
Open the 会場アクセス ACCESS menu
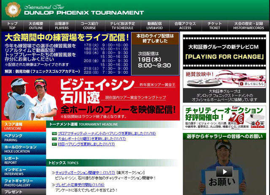tap(185, 26)
